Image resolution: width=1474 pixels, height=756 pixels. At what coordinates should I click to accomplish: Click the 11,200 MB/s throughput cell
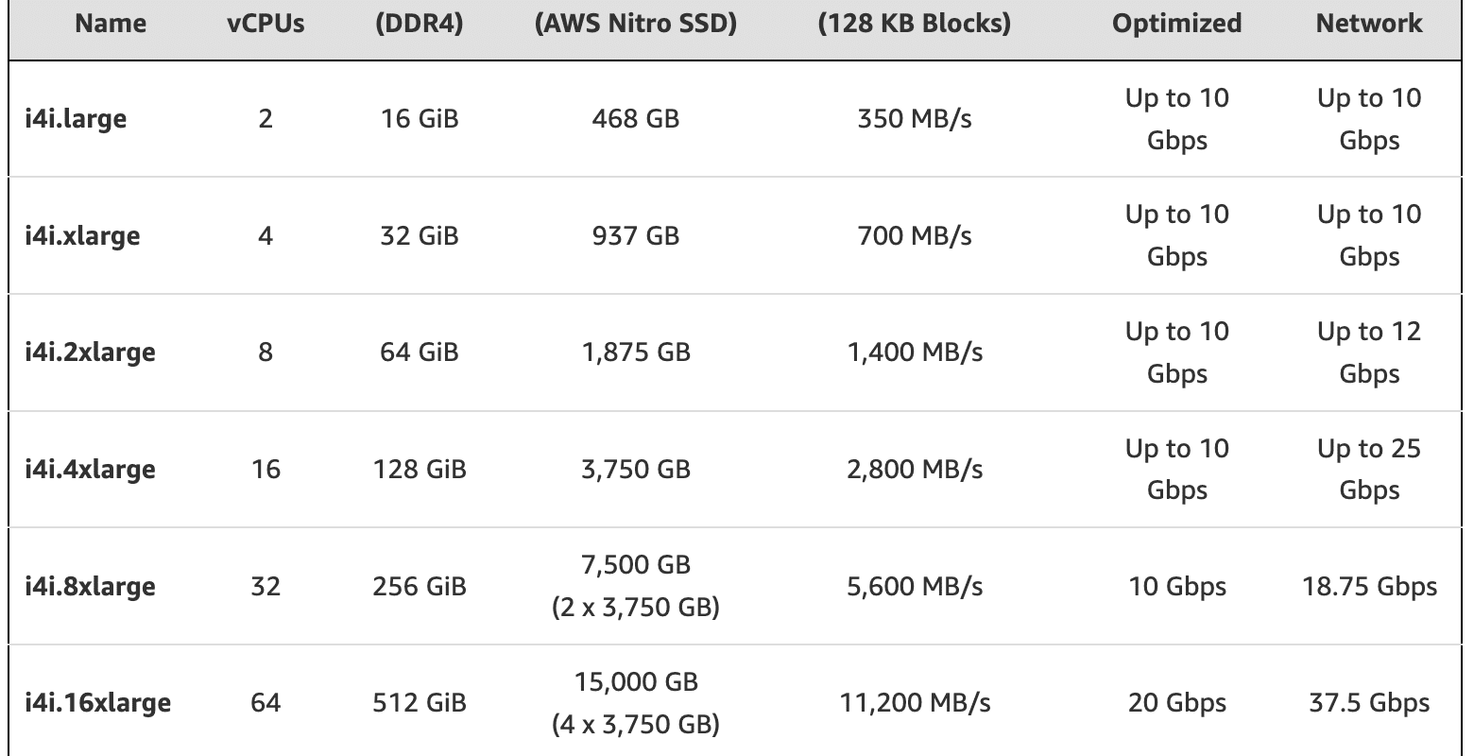(915, 704)
